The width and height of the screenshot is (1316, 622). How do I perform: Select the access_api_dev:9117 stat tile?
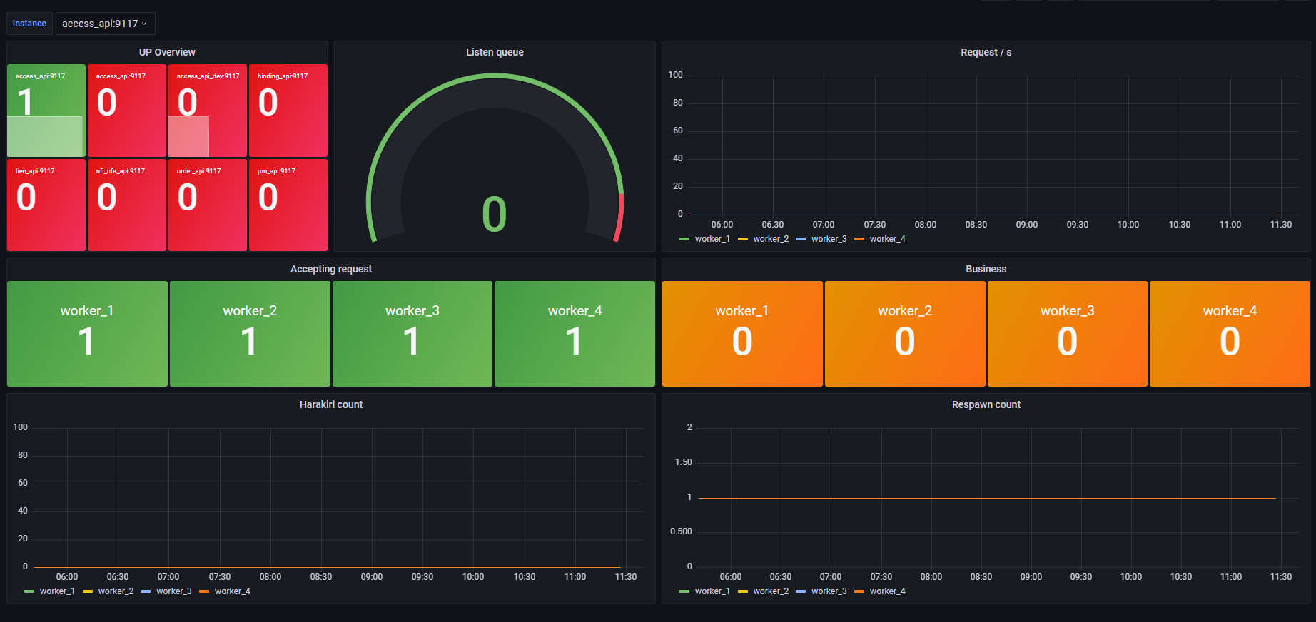click(208, 111)
